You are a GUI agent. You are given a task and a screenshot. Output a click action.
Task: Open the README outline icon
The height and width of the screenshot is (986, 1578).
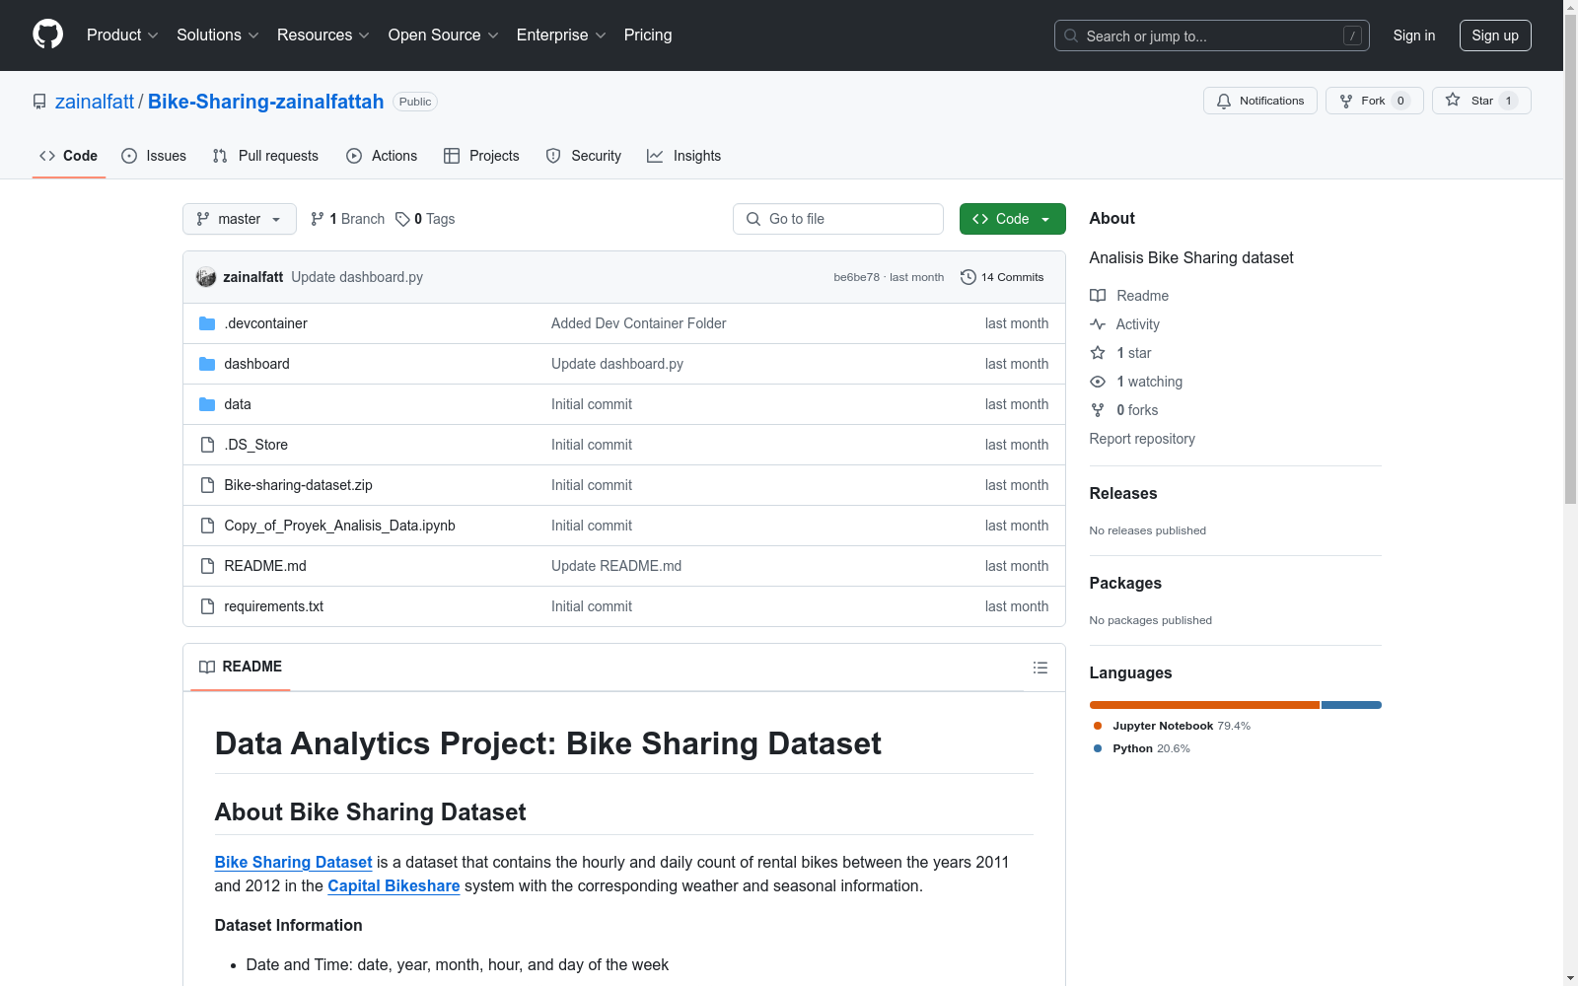coord(1040,668)
